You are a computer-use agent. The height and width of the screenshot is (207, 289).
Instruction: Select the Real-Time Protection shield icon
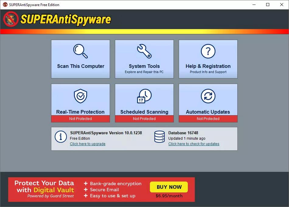click(81, 96)
